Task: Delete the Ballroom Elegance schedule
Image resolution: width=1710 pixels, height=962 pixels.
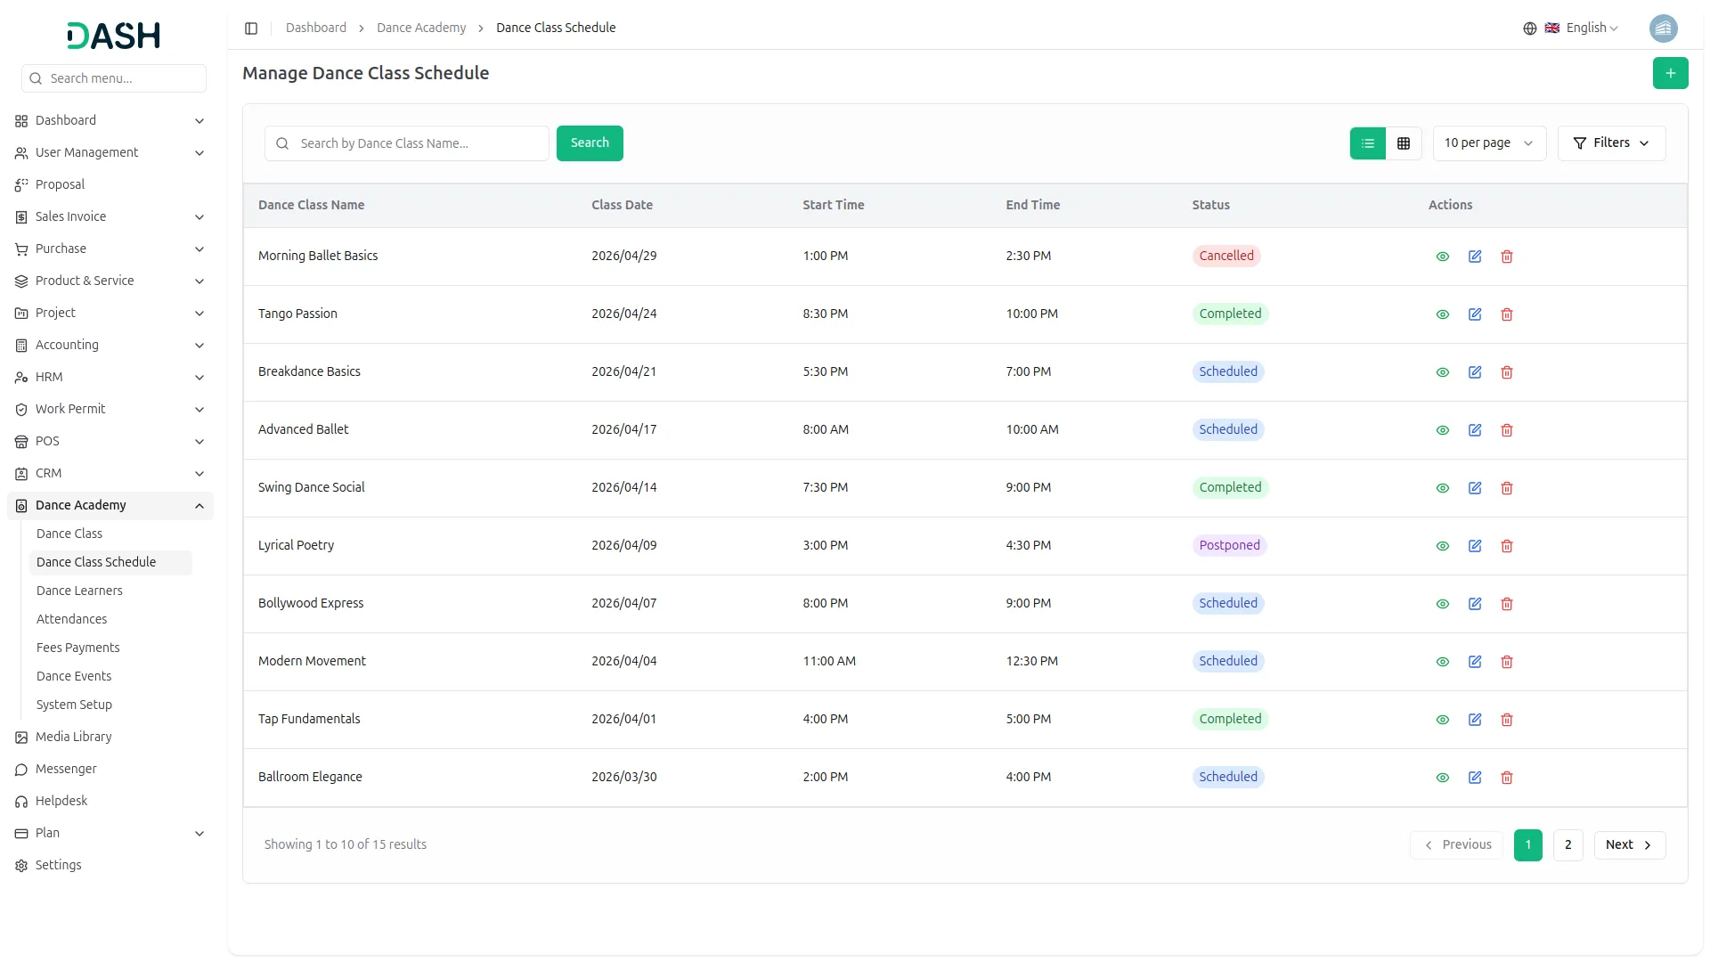Action: (1507, 778)
